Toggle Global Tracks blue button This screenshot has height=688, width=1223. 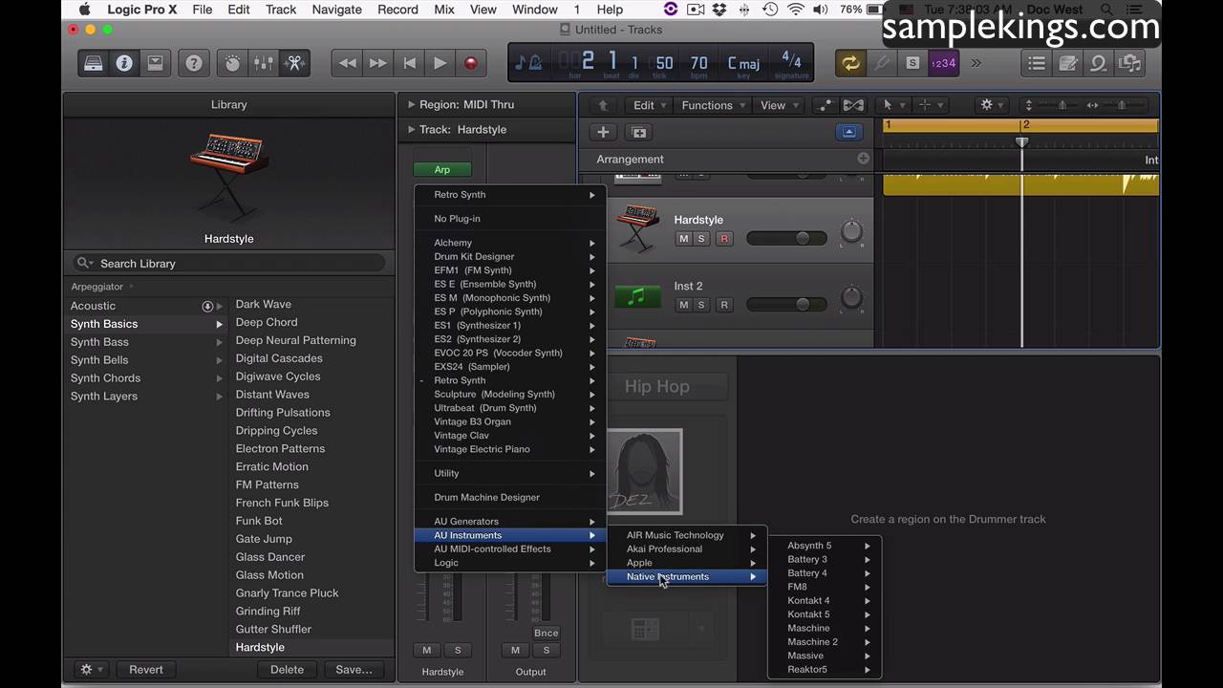(x=848, y=133)
